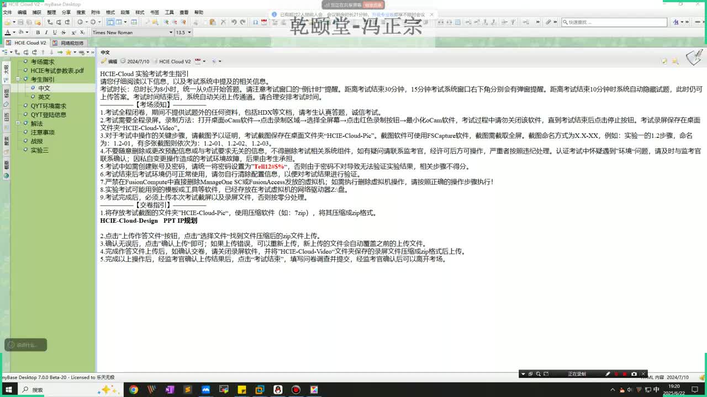
Task: Open the 编辑 menu
Action: [x=22, y=12]
